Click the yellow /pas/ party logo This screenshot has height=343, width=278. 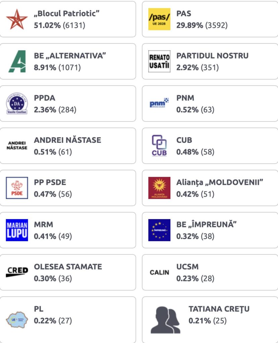pyautogui.click(x=159, y=19)
